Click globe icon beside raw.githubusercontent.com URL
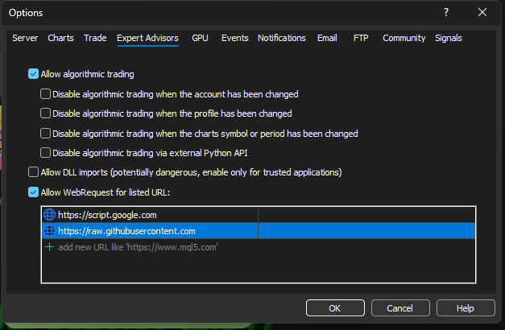Image resolution: width=505 pixels, height=330 pixels. (x=49, y=231)
